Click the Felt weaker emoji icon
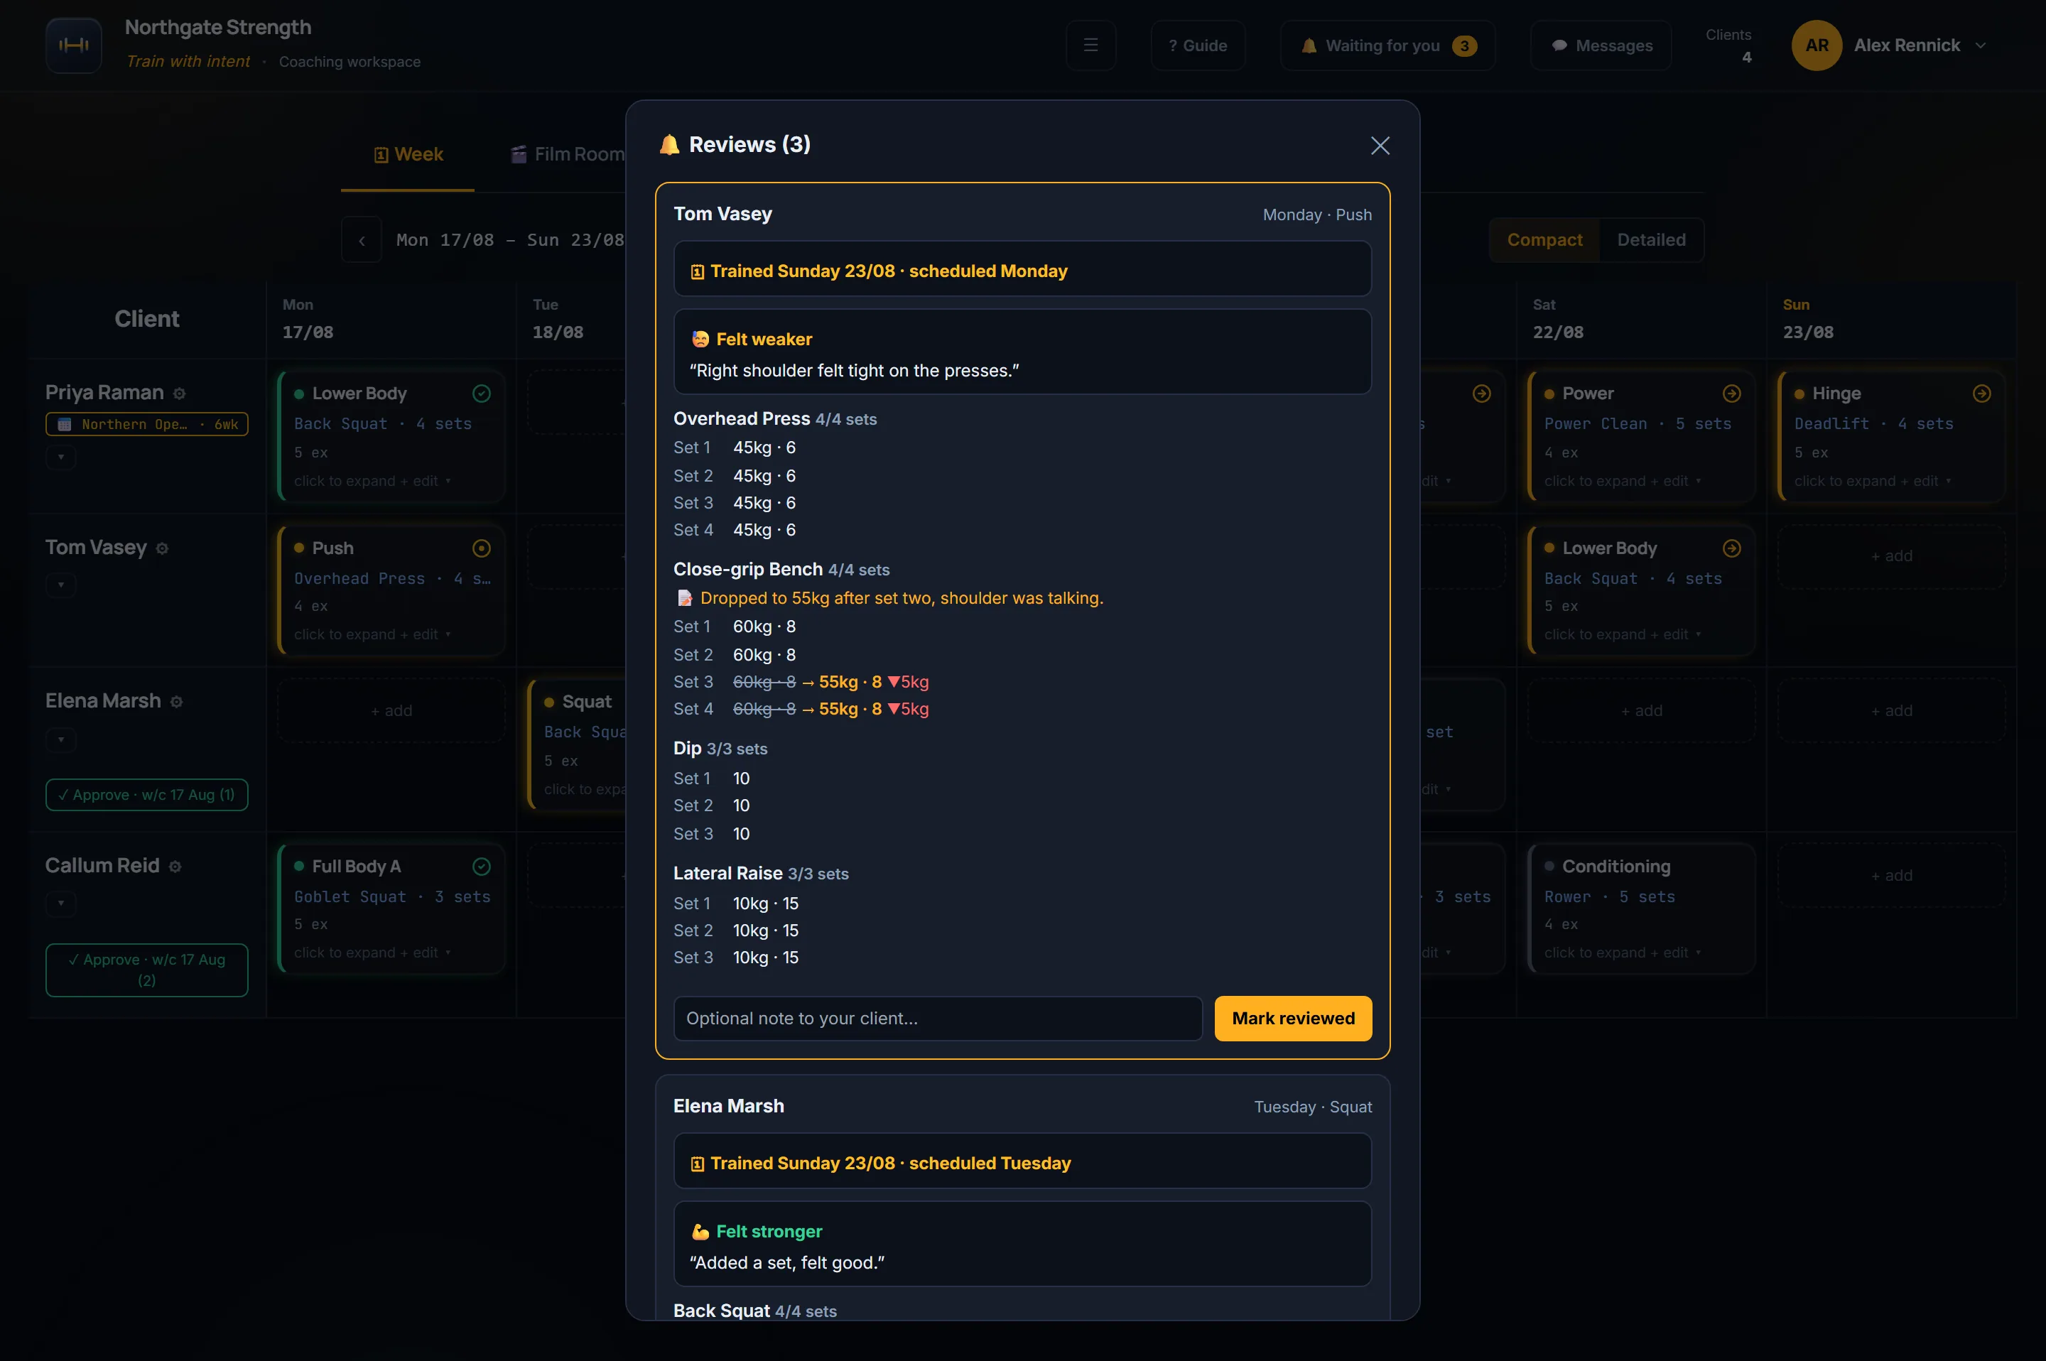Image resolution: width=2046 pixels, height=1361 pixels. [700, 340]
